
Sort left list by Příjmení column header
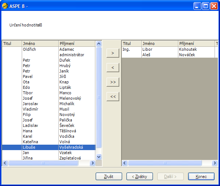pos(77,44)
